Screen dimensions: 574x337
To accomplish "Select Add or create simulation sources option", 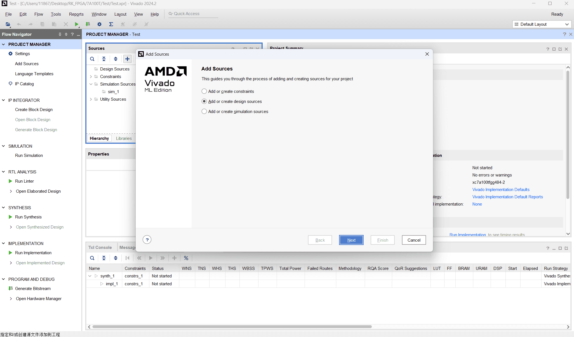I will (204, 112).
